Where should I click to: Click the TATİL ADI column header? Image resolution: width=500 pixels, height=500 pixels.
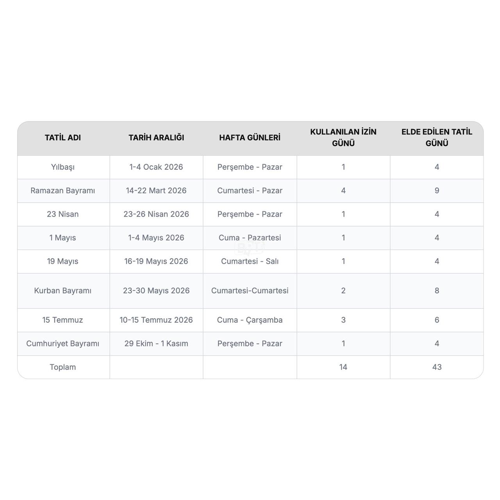click(x=63, y=137)
